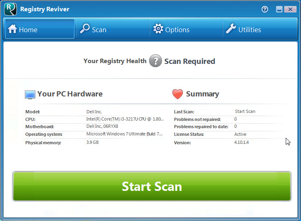Click the Your Registry Health label
The width and height of the screenshot is (301, 221).
115,61
